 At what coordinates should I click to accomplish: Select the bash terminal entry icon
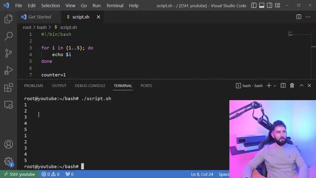click(238, 86)
